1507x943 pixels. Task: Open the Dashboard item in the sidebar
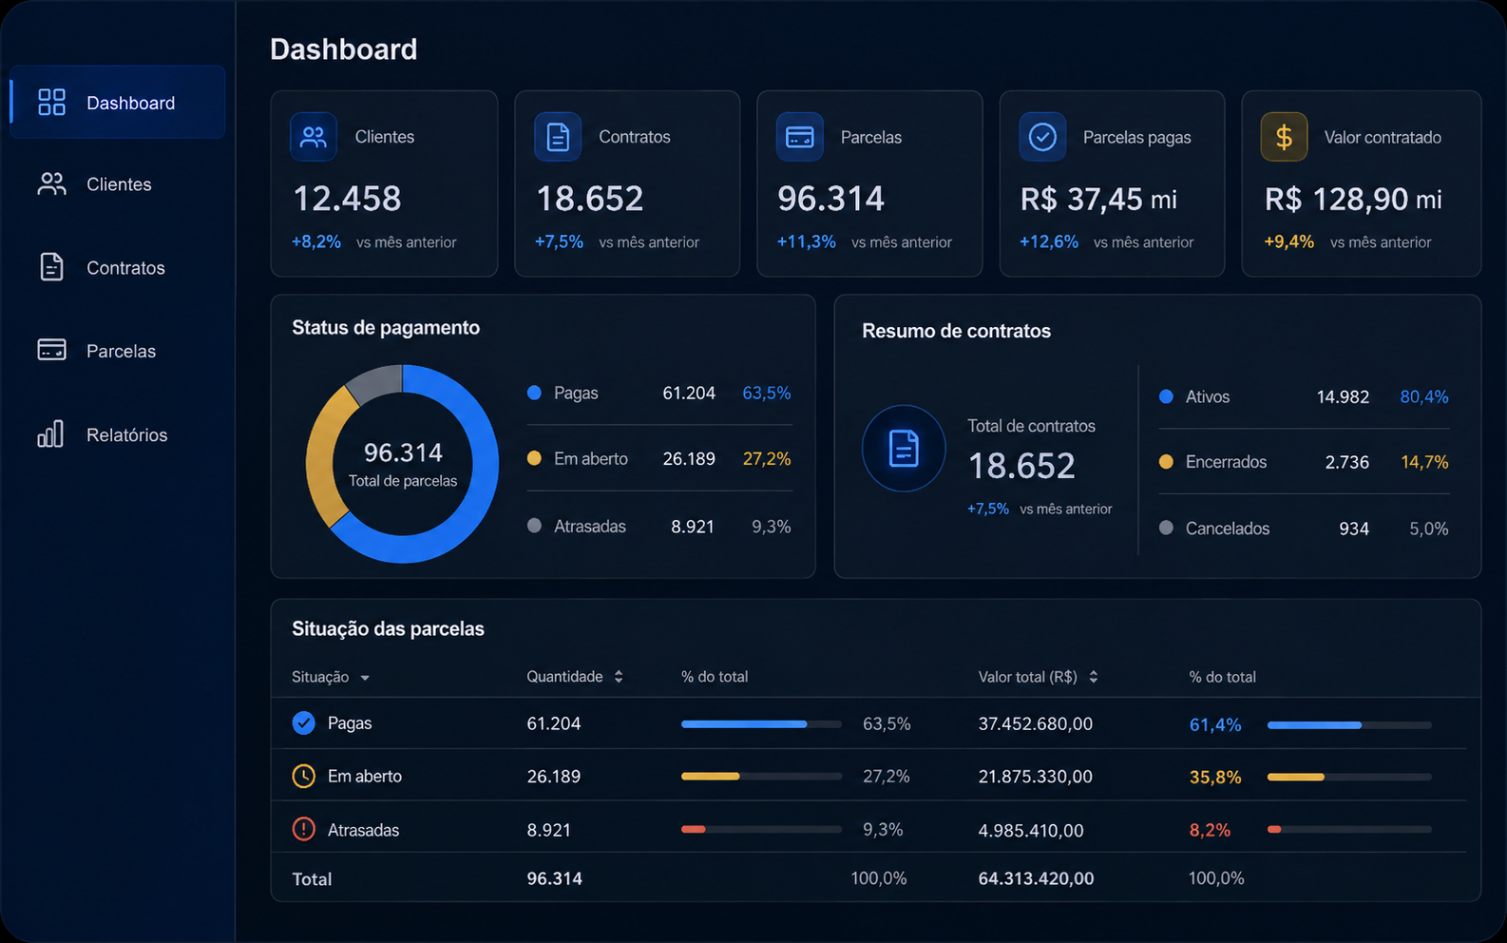[118, 103]
